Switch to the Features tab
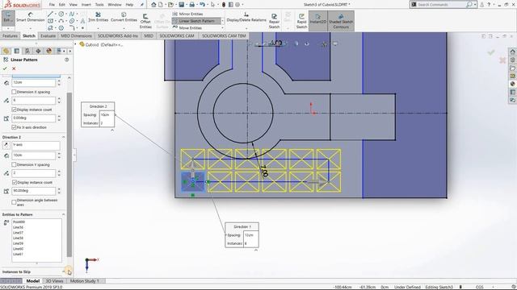The width and height of the screenshot is (517, 290). (10, 35)
